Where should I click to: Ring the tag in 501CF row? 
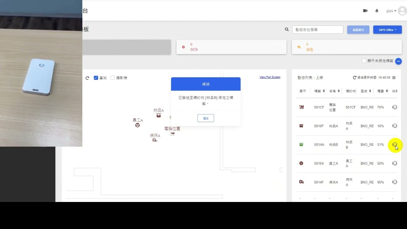395,107
